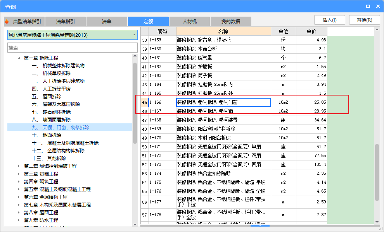This screenshot has height=232, width=384.
Task: Click the 单位 column header
Action: tap(284, 31)
